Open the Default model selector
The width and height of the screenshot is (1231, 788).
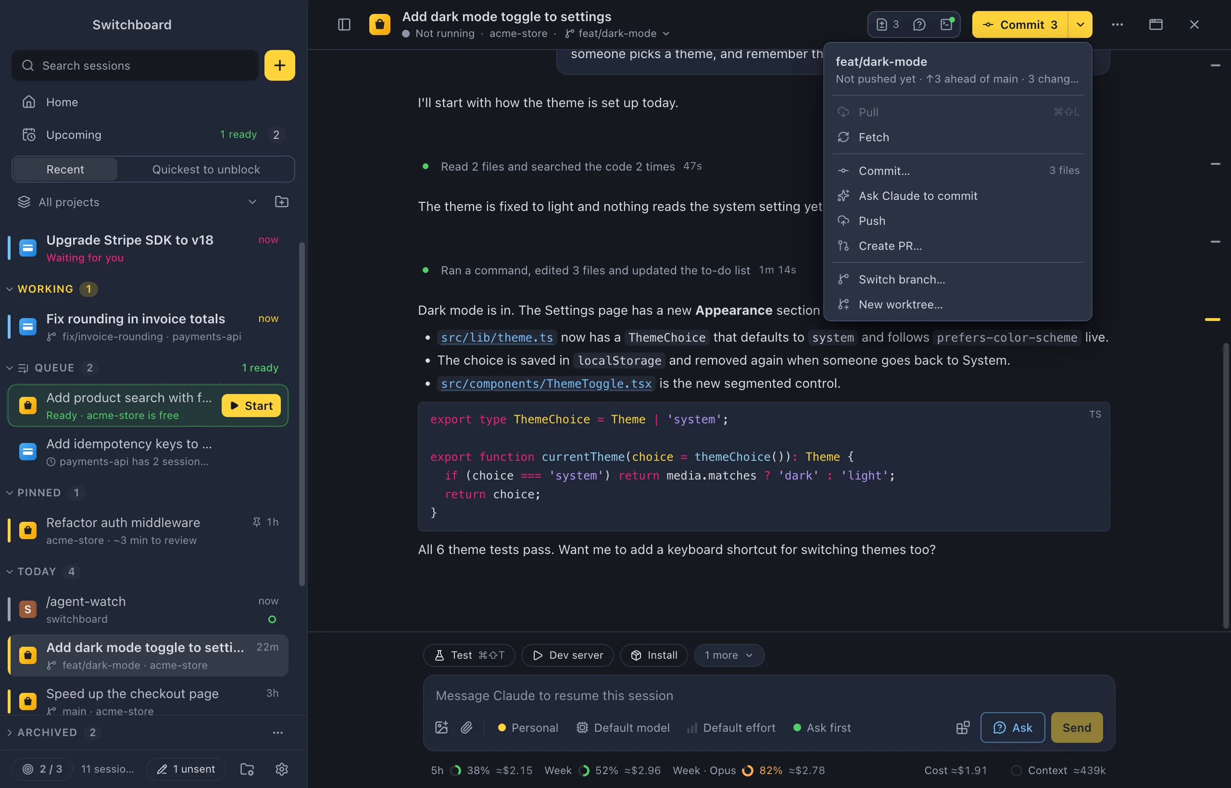[623, 727]
